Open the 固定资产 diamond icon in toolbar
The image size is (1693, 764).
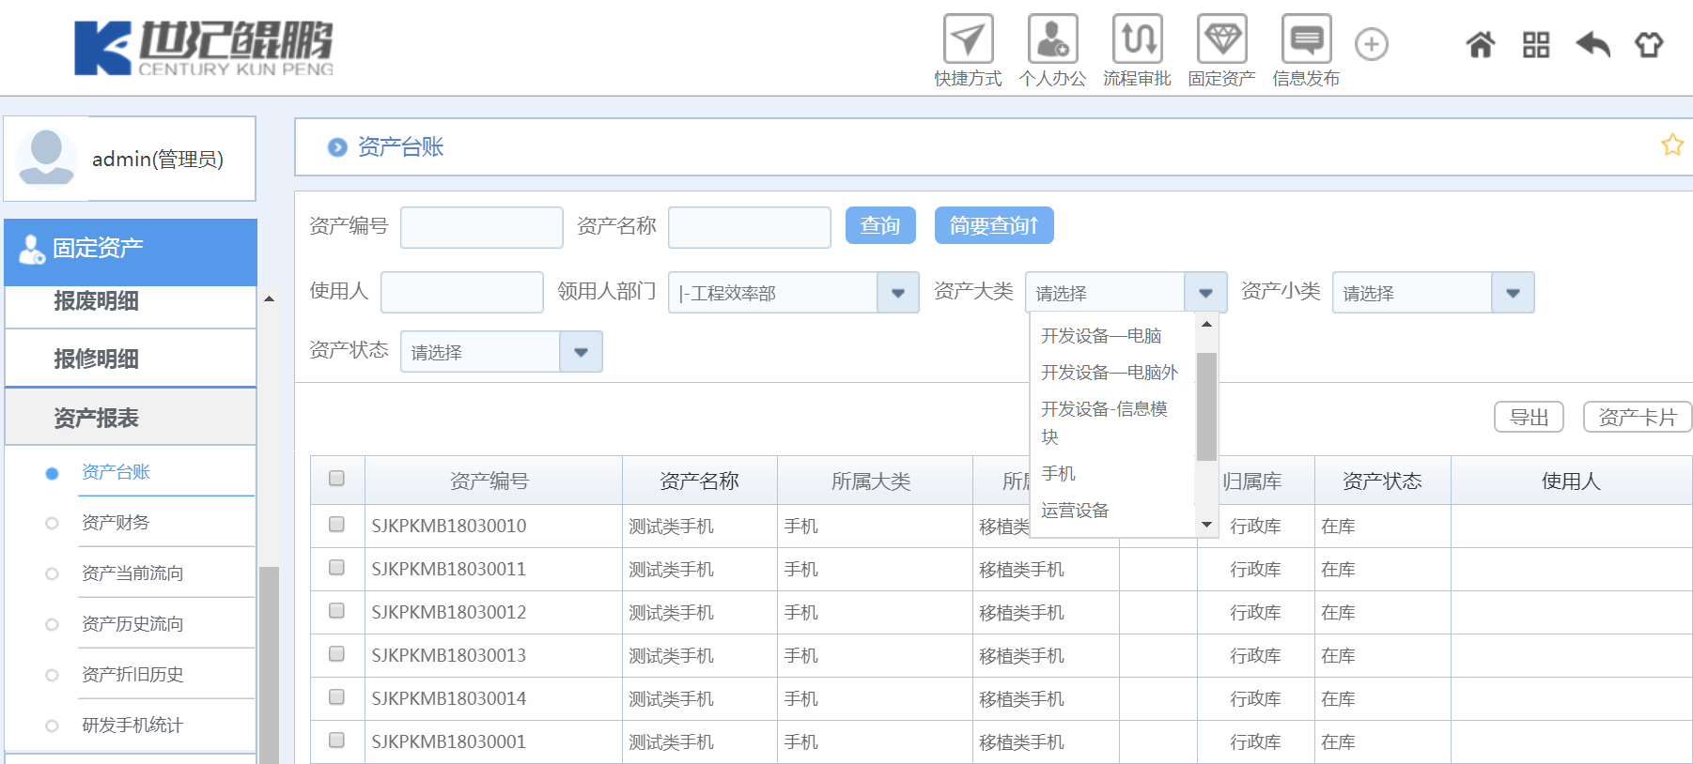(x=1221, y=40)
